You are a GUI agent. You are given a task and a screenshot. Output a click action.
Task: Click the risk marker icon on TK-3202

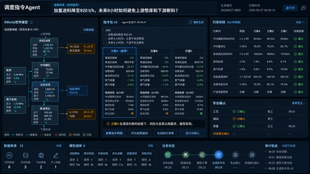pos(92,47)
